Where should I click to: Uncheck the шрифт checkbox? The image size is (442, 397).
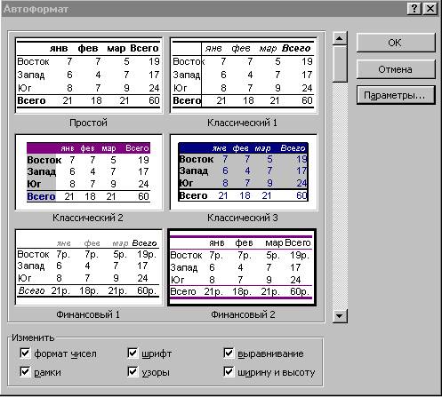coord(133,353)
